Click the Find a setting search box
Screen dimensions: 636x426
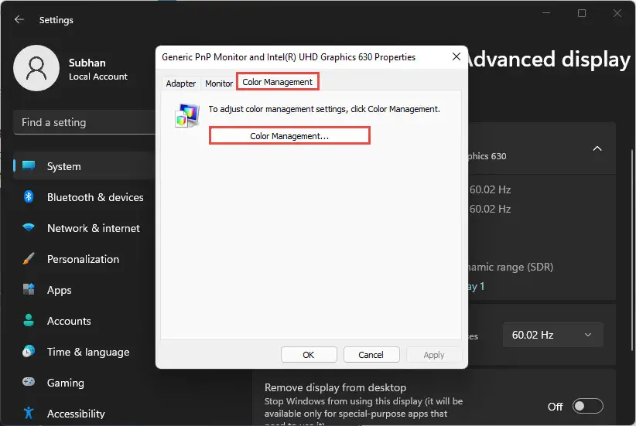click(x=84, y=122)
